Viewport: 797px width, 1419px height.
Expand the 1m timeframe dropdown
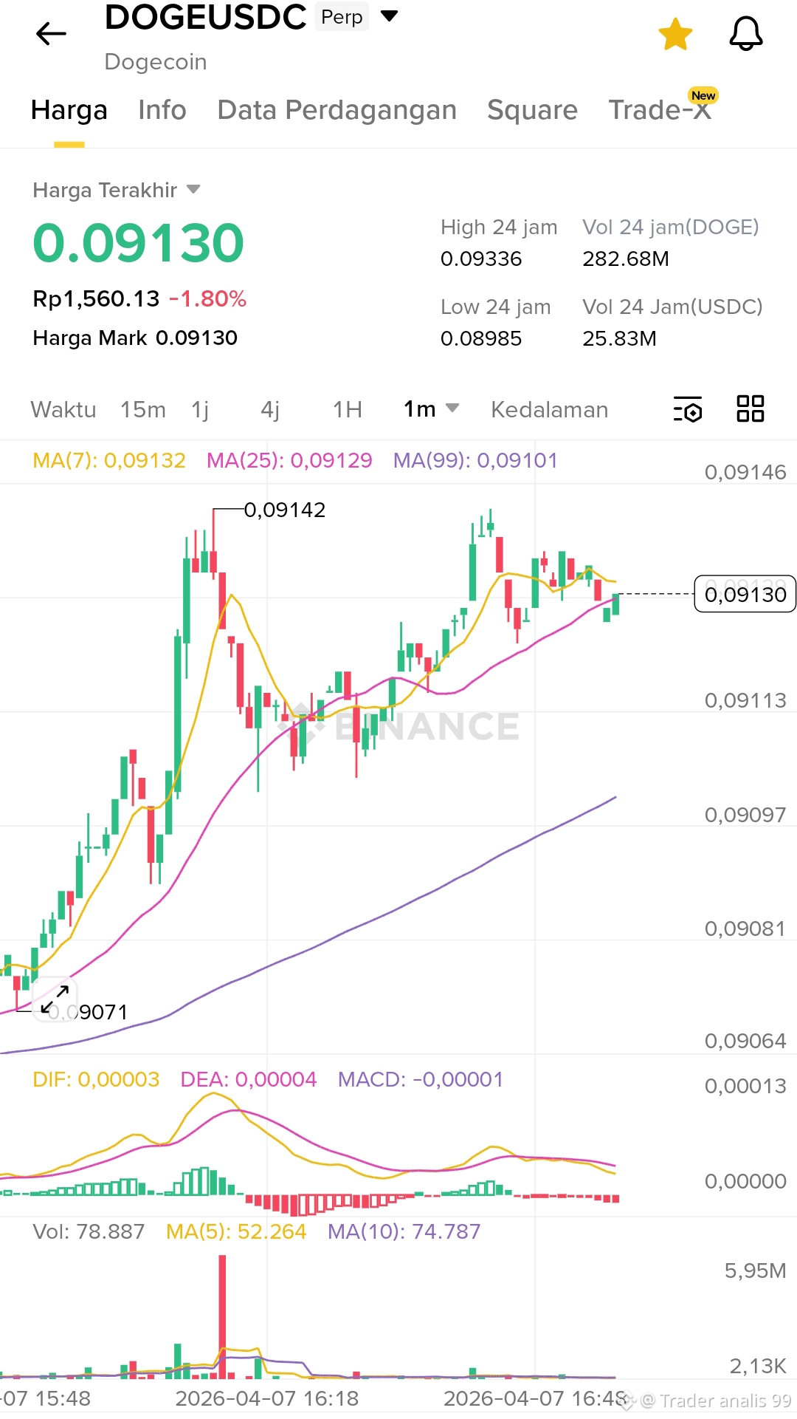tap(432, 409)
